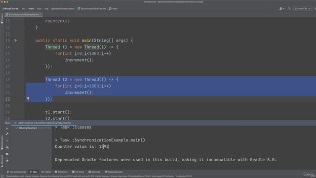Viewport: 316px width, 178px height.
Task: Click line number 22 in the gutter
Action: coord(7,99)
